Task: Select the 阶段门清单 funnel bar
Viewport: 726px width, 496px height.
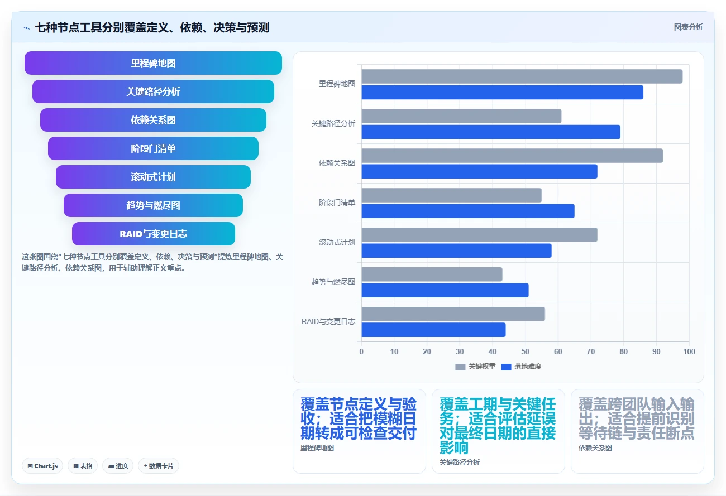Action: click(153, 148)
